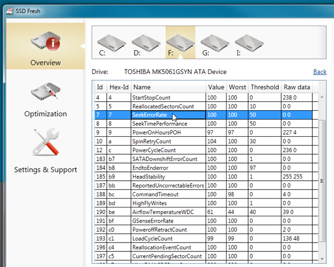This screenshot has height=267, width=334.
Task: Select the F: drive icon
Action: (180, 43)
